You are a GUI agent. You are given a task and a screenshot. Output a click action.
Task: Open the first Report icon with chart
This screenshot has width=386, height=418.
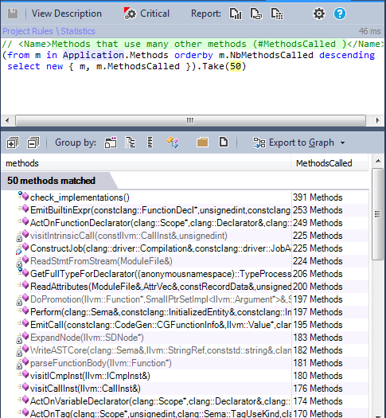click(236, 14)
